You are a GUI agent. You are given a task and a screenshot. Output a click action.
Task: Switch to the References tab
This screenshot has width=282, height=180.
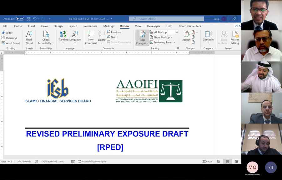[x=90, y=26]
